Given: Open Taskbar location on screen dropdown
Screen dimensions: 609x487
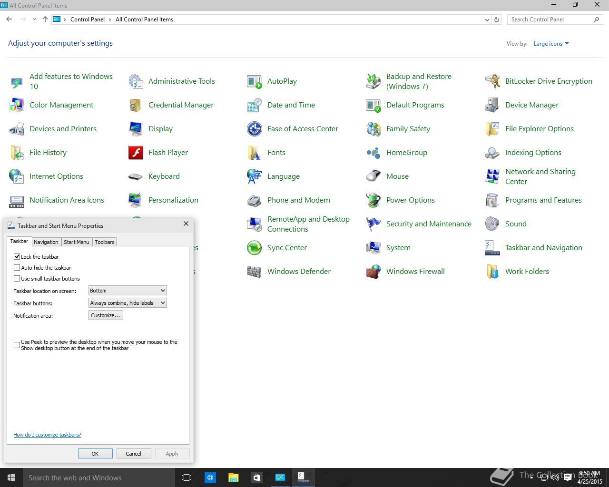Looking at the screenshot, I should coord(128,291).
